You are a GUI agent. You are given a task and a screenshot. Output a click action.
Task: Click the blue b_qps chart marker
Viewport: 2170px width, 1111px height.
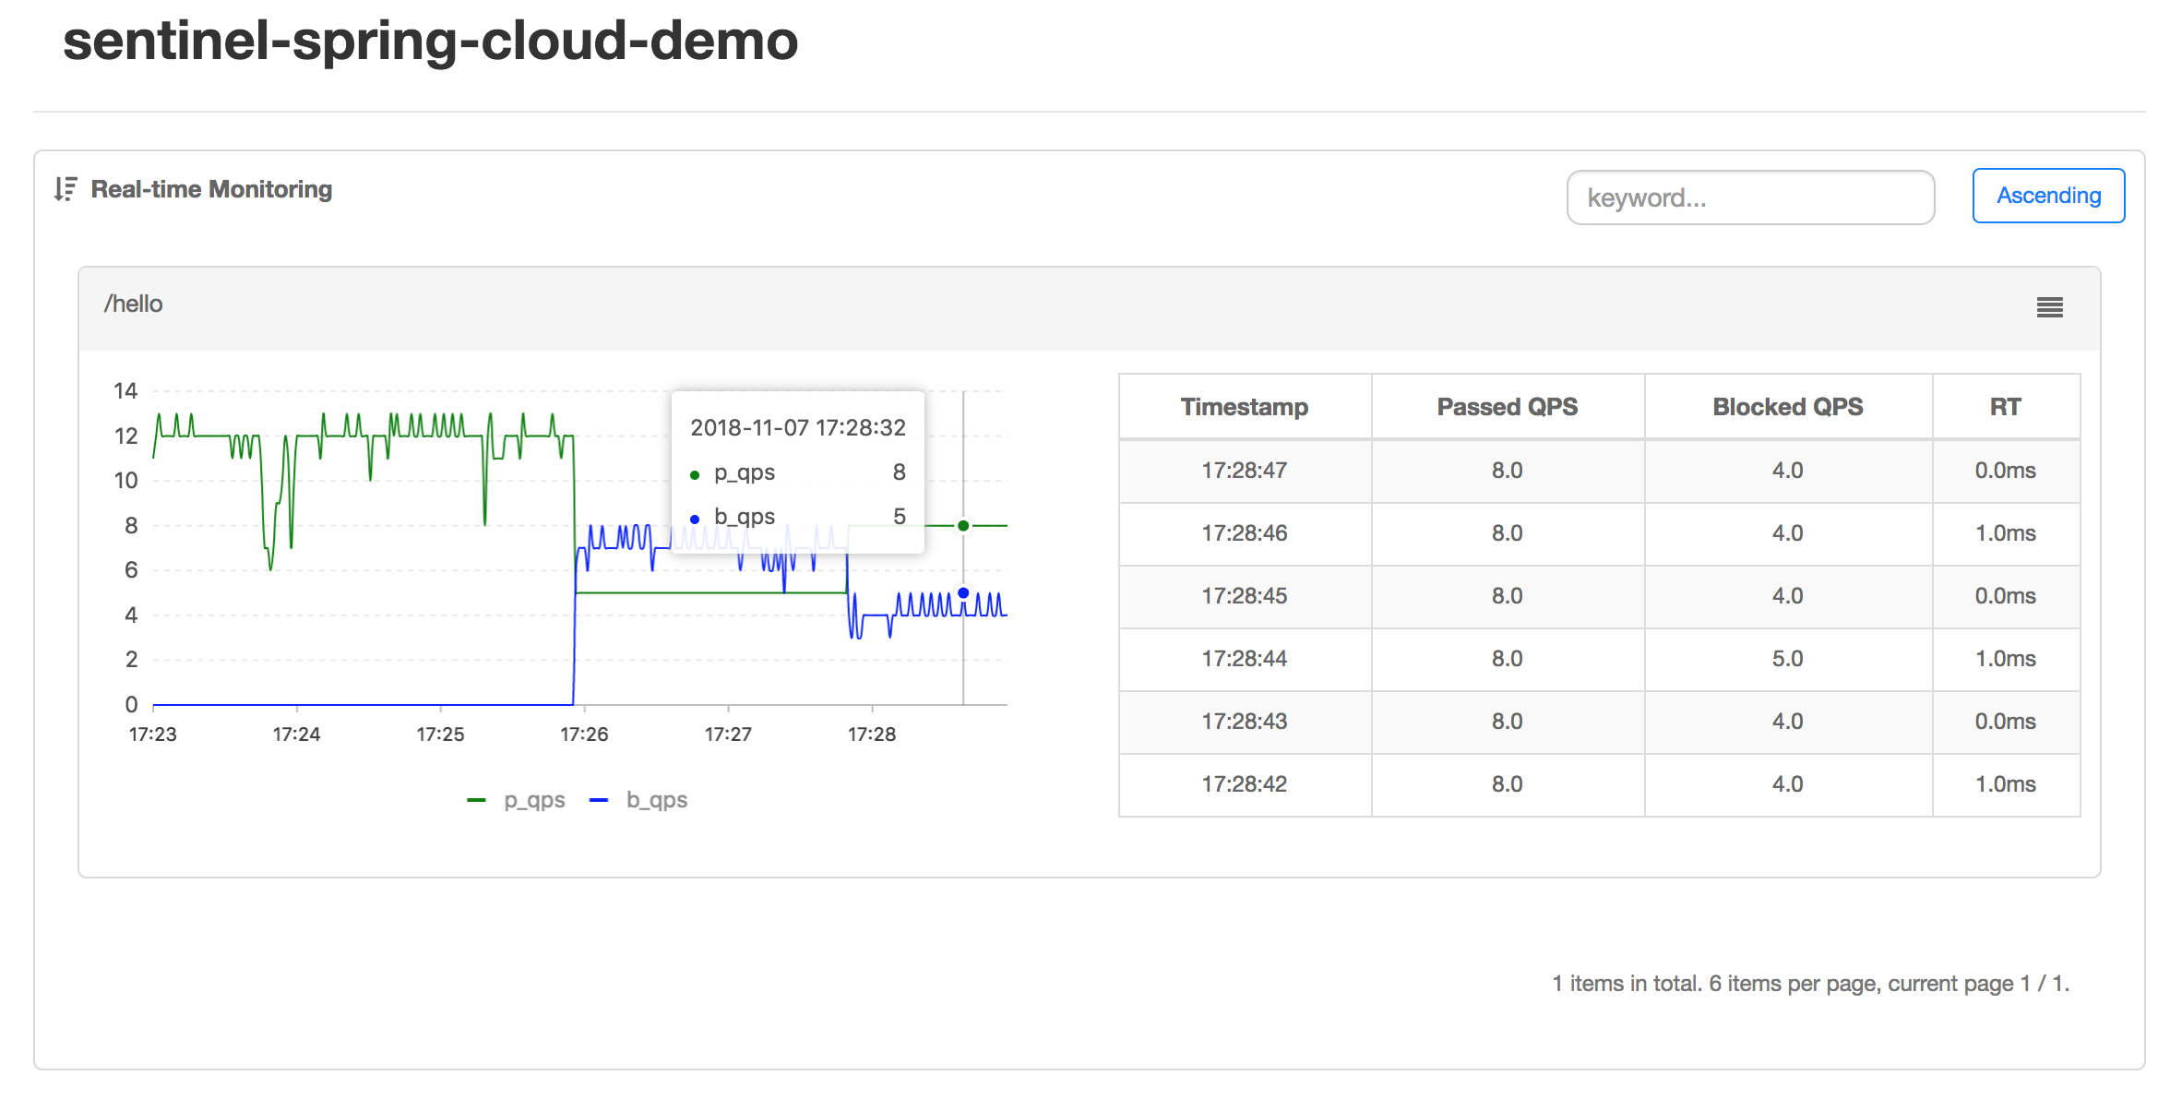click(963, 593)
